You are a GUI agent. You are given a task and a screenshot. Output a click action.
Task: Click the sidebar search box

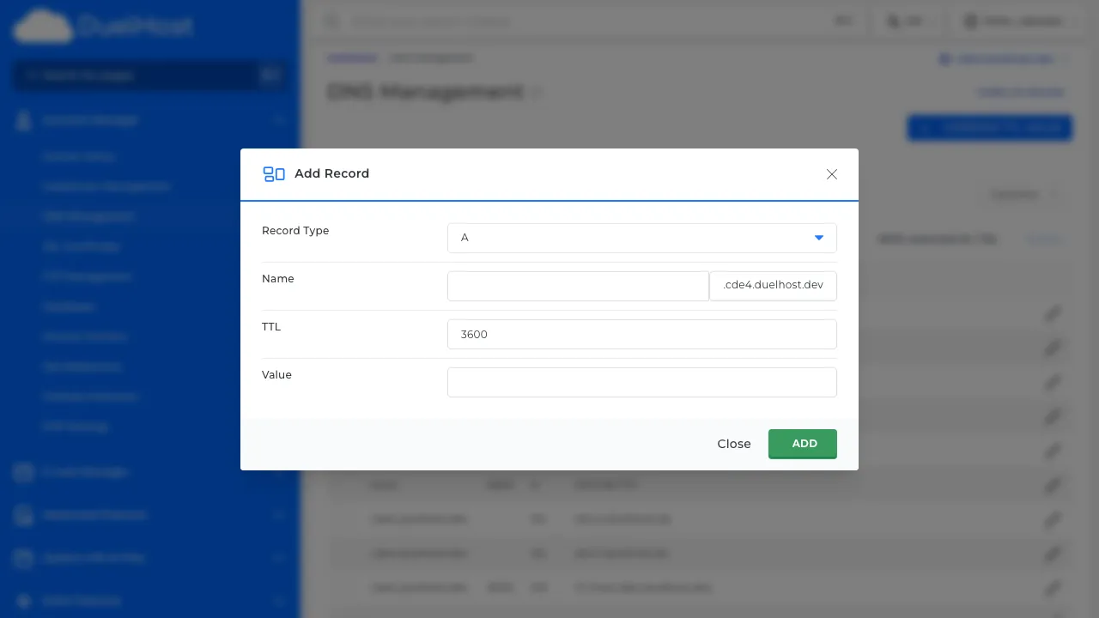click(137, 76)
